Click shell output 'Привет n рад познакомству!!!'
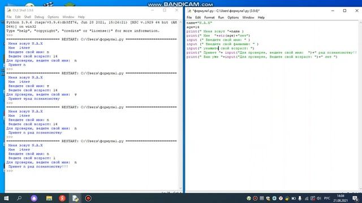The width and height of the screenshot is (362, 203). tap(38, 166)
